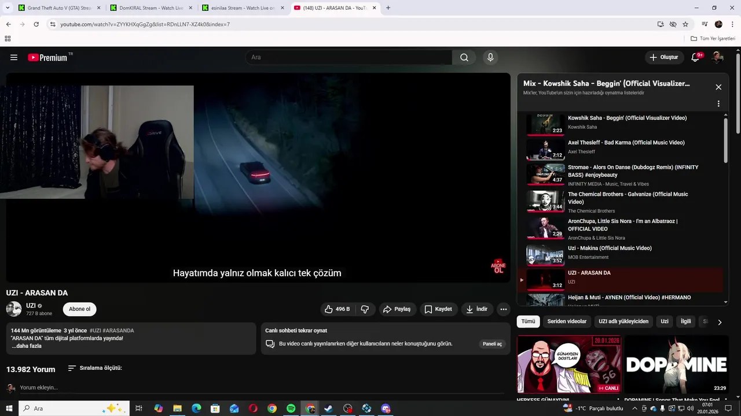Screen dimensions: 741x416
Task: Play Stromae Alors On Danse remix item
Action: tap(624, 175)
